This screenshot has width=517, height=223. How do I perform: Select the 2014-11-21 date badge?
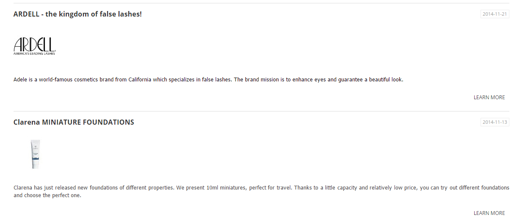pos(495,14)
